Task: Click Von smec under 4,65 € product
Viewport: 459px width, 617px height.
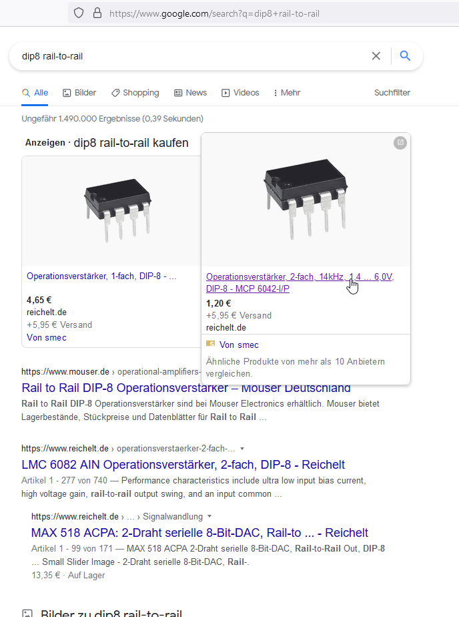Action: (x=47, y=338)
